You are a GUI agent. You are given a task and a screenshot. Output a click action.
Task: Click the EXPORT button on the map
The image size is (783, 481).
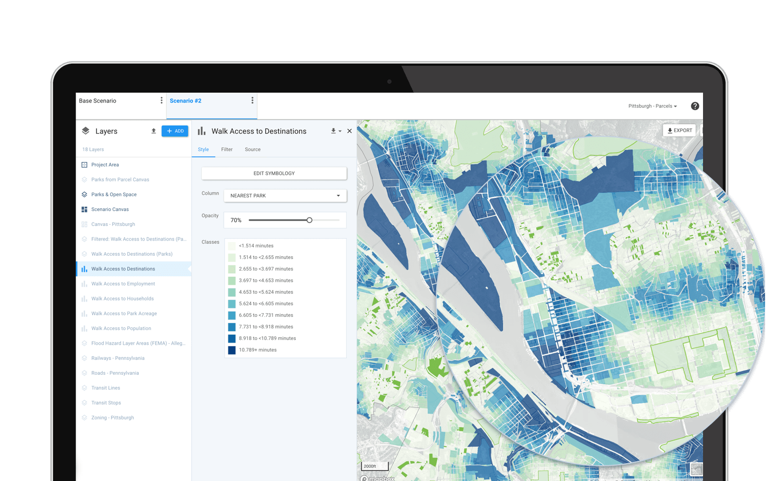pyautogui.click(x=679, y=130)
